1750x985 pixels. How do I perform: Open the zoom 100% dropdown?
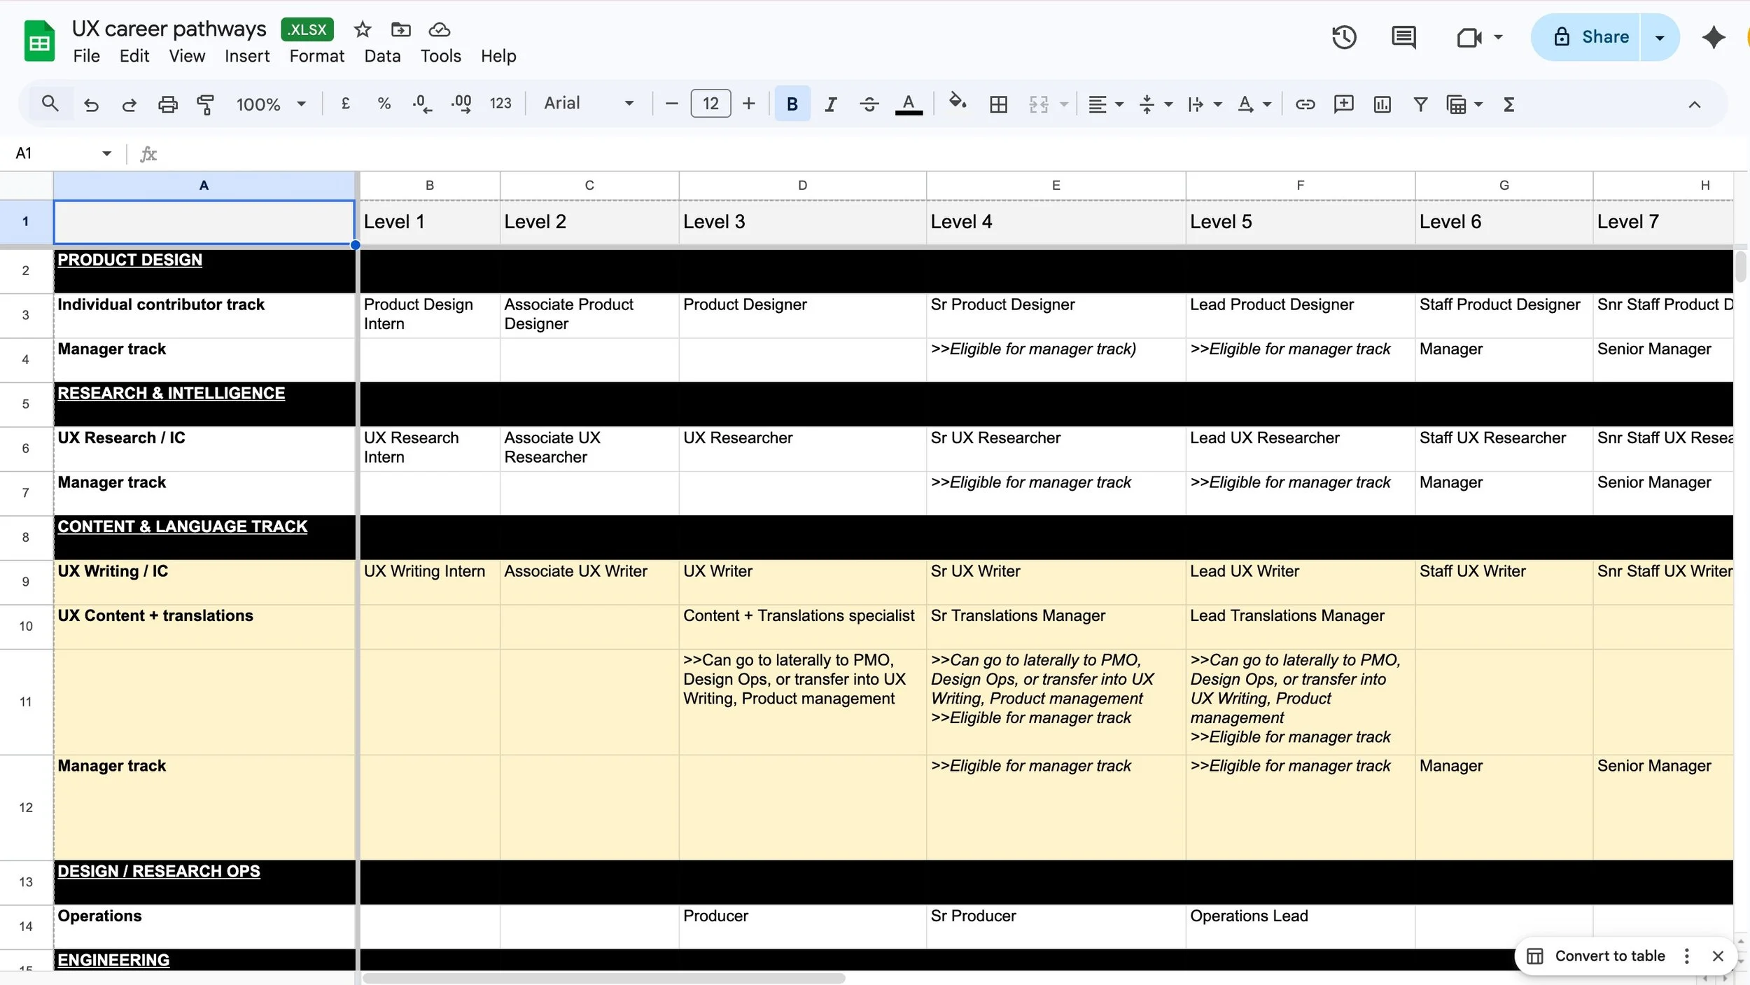click(271, 104)
